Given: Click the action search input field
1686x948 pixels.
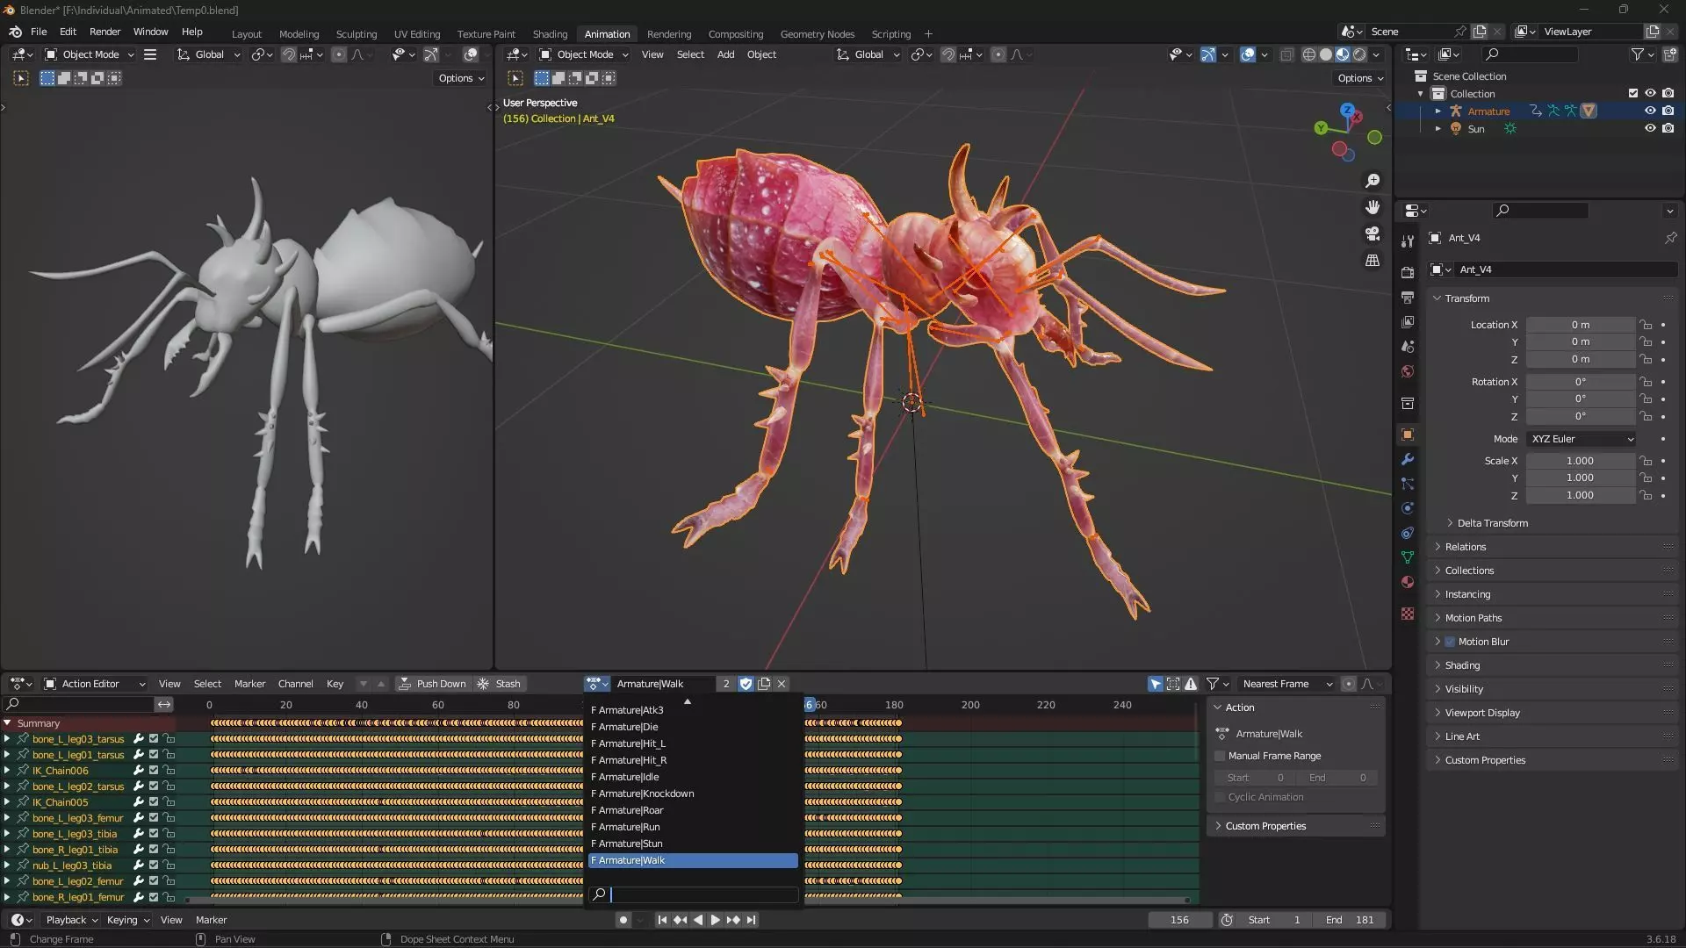Looking at the screenshot, I should click(693, 894).
